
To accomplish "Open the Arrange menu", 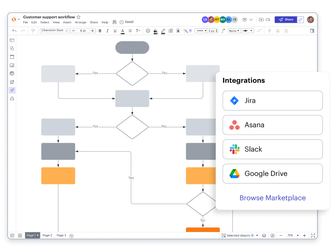I will click(80, 22).
